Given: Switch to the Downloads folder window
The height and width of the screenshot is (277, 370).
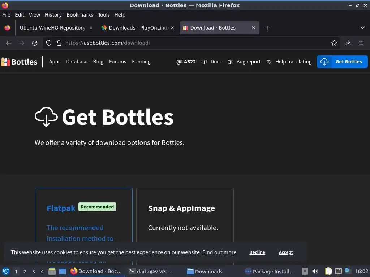Looking at the screenshot, I should pos(205,271).
